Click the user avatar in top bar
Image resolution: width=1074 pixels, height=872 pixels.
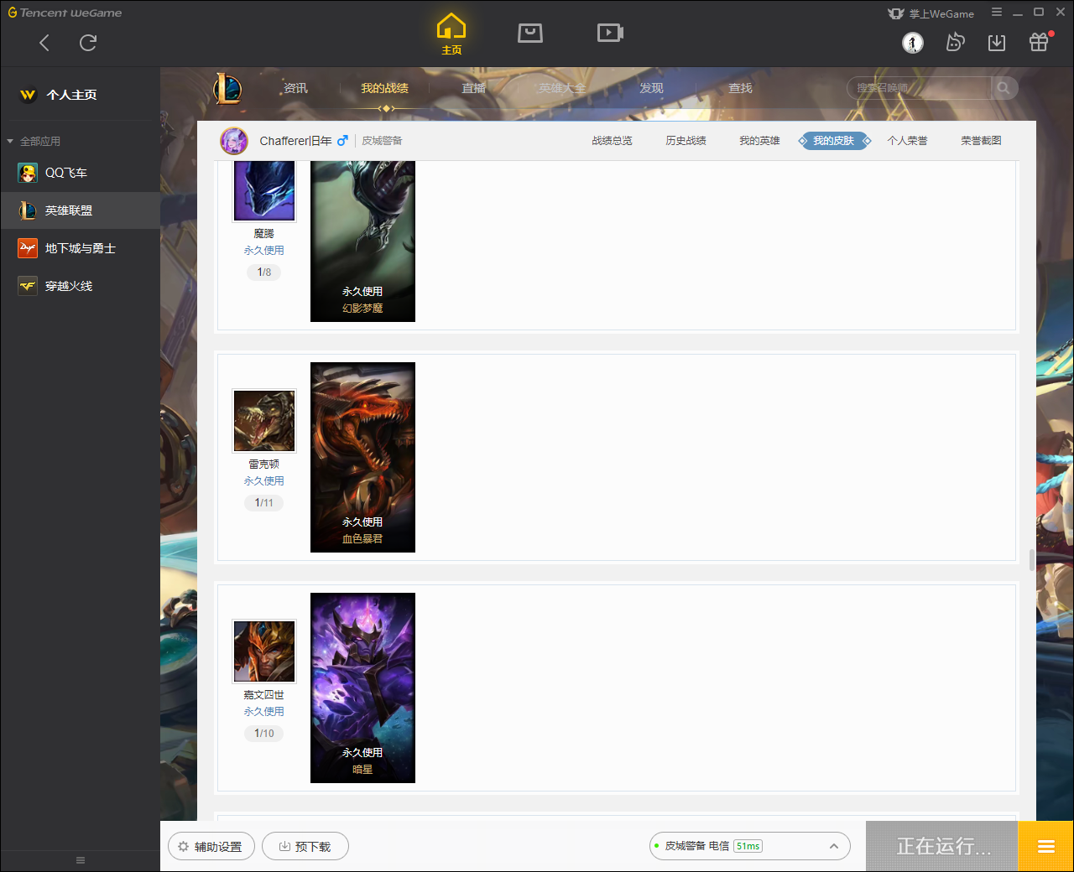(913, 43)
